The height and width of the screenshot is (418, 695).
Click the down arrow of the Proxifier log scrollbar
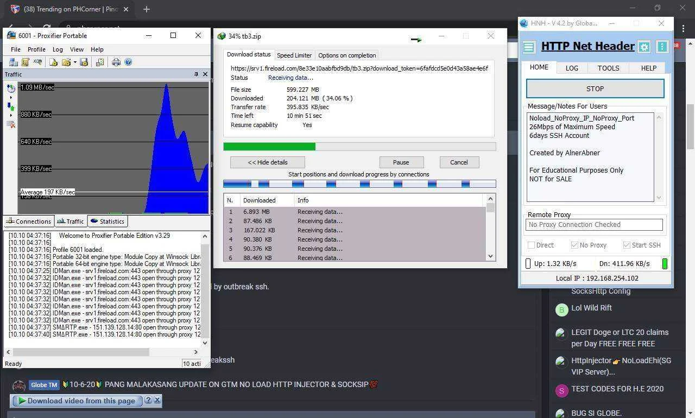205,343
